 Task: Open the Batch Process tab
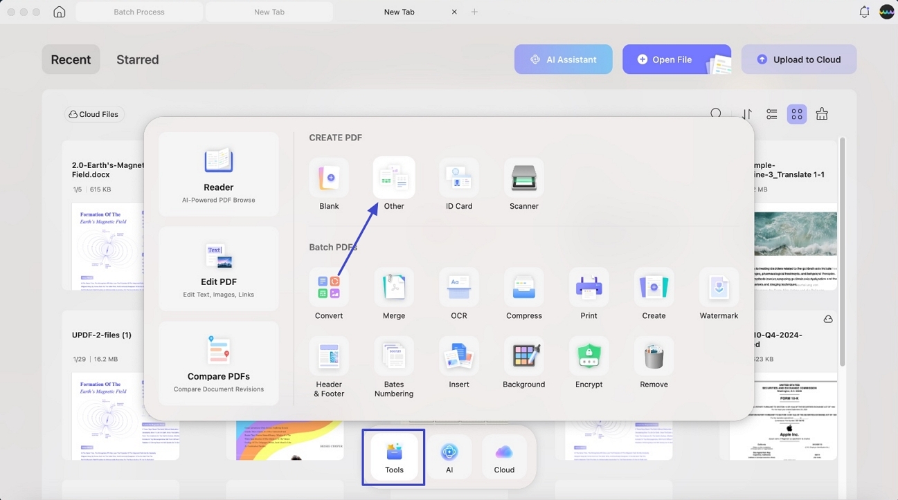pos(138,11)
